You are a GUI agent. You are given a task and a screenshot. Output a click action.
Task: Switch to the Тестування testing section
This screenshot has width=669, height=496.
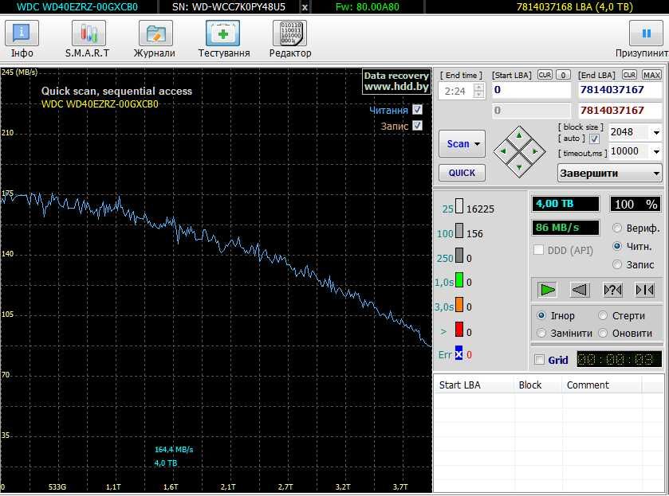click(x=222, y=33)
